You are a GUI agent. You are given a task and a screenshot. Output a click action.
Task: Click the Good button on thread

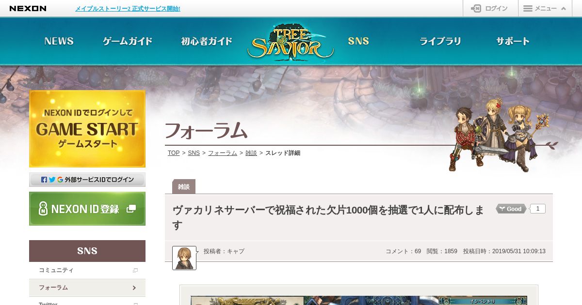511,209
